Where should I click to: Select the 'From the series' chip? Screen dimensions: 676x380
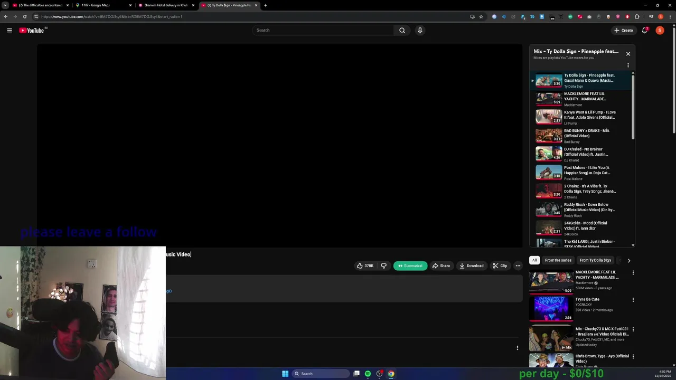[558, 260]
